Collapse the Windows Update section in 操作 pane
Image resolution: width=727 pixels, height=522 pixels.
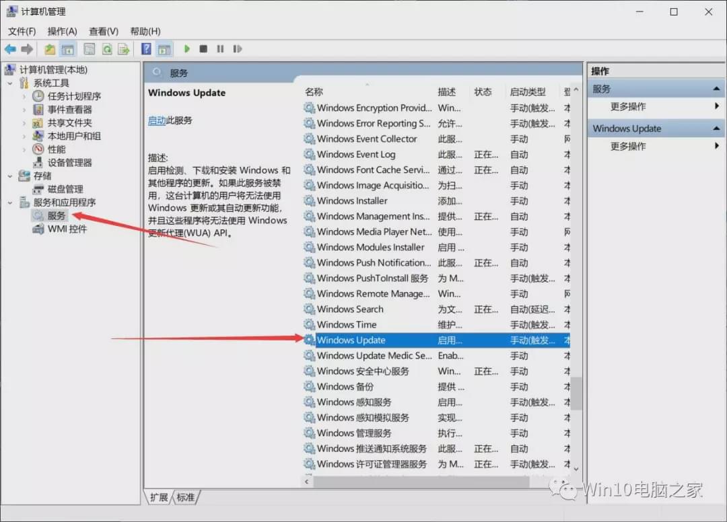click(716, 128)
